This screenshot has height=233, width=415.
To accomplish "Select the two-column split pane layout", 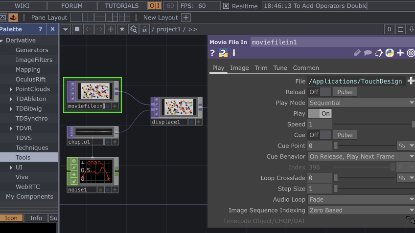I will (88, 18).
